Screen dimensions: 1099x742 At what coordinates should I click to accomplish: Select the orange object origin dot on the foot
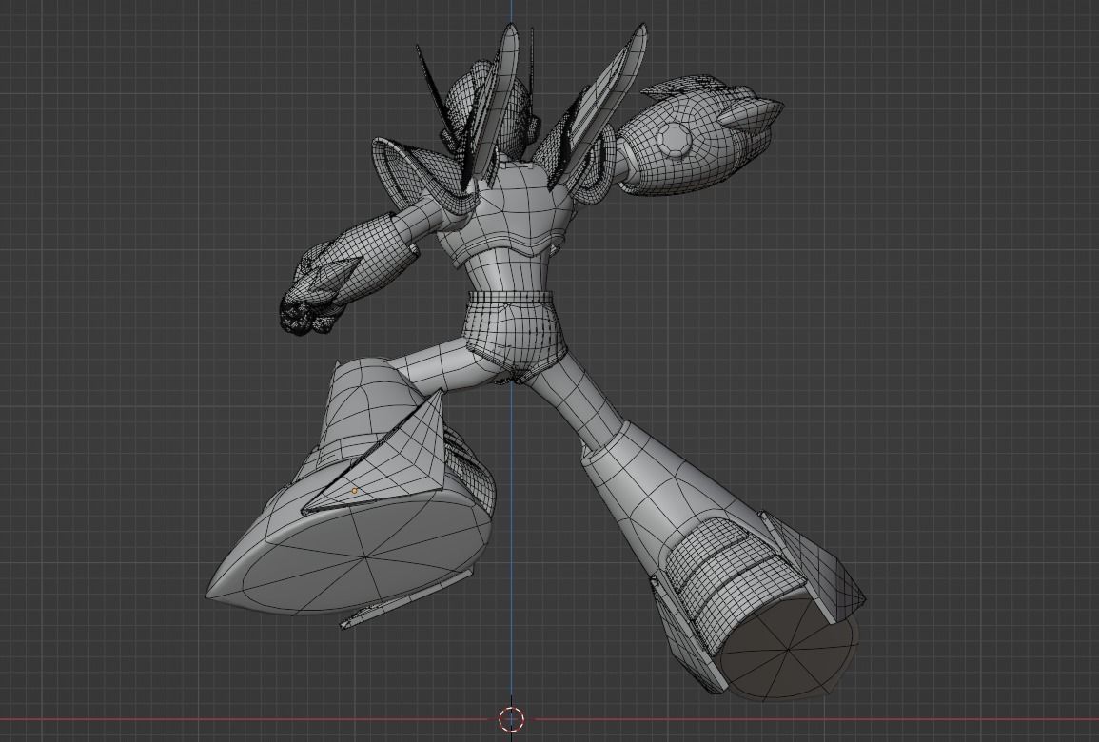(x=355, y=491)
